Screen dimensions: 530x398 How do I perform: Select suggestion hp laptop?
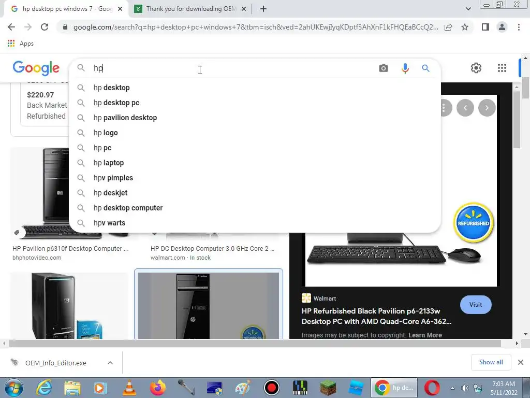[x=255, y=163]
